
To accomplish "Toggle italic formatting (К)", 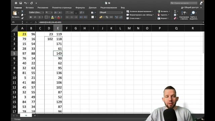I will [35, 17].
